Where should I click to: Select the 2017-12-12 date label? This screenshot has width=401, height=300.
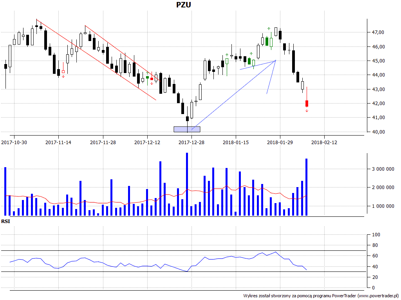pos(147,142)
